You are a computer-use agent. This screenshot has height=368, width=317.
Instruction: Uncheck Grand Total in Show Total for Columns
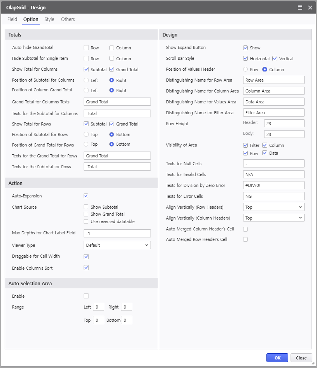click(x=112, y=69)
